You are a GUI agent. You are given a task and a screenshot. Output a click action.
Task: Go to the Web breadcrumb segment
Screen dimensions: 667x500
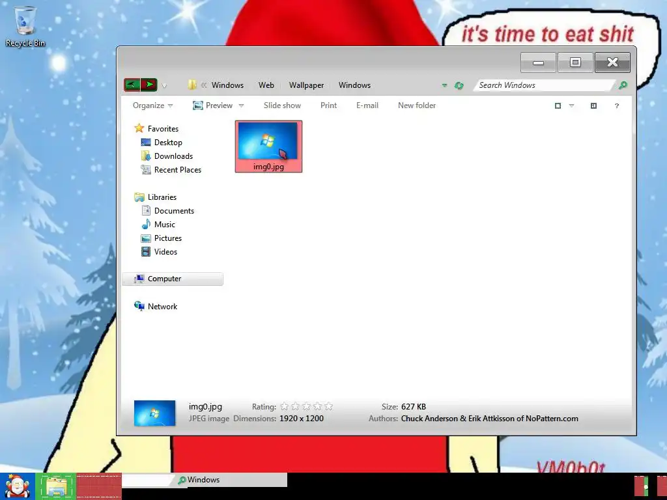(266, 85)
